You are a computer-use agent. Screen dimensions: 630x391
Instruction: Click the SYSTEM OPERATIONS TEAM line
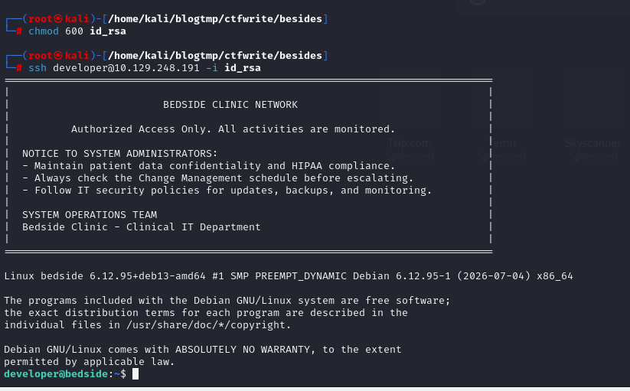click(90, 215)
